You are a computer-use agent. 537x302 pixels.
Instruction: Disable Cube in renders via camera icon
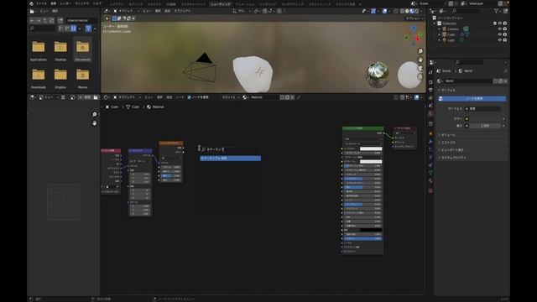click(505, 34)
